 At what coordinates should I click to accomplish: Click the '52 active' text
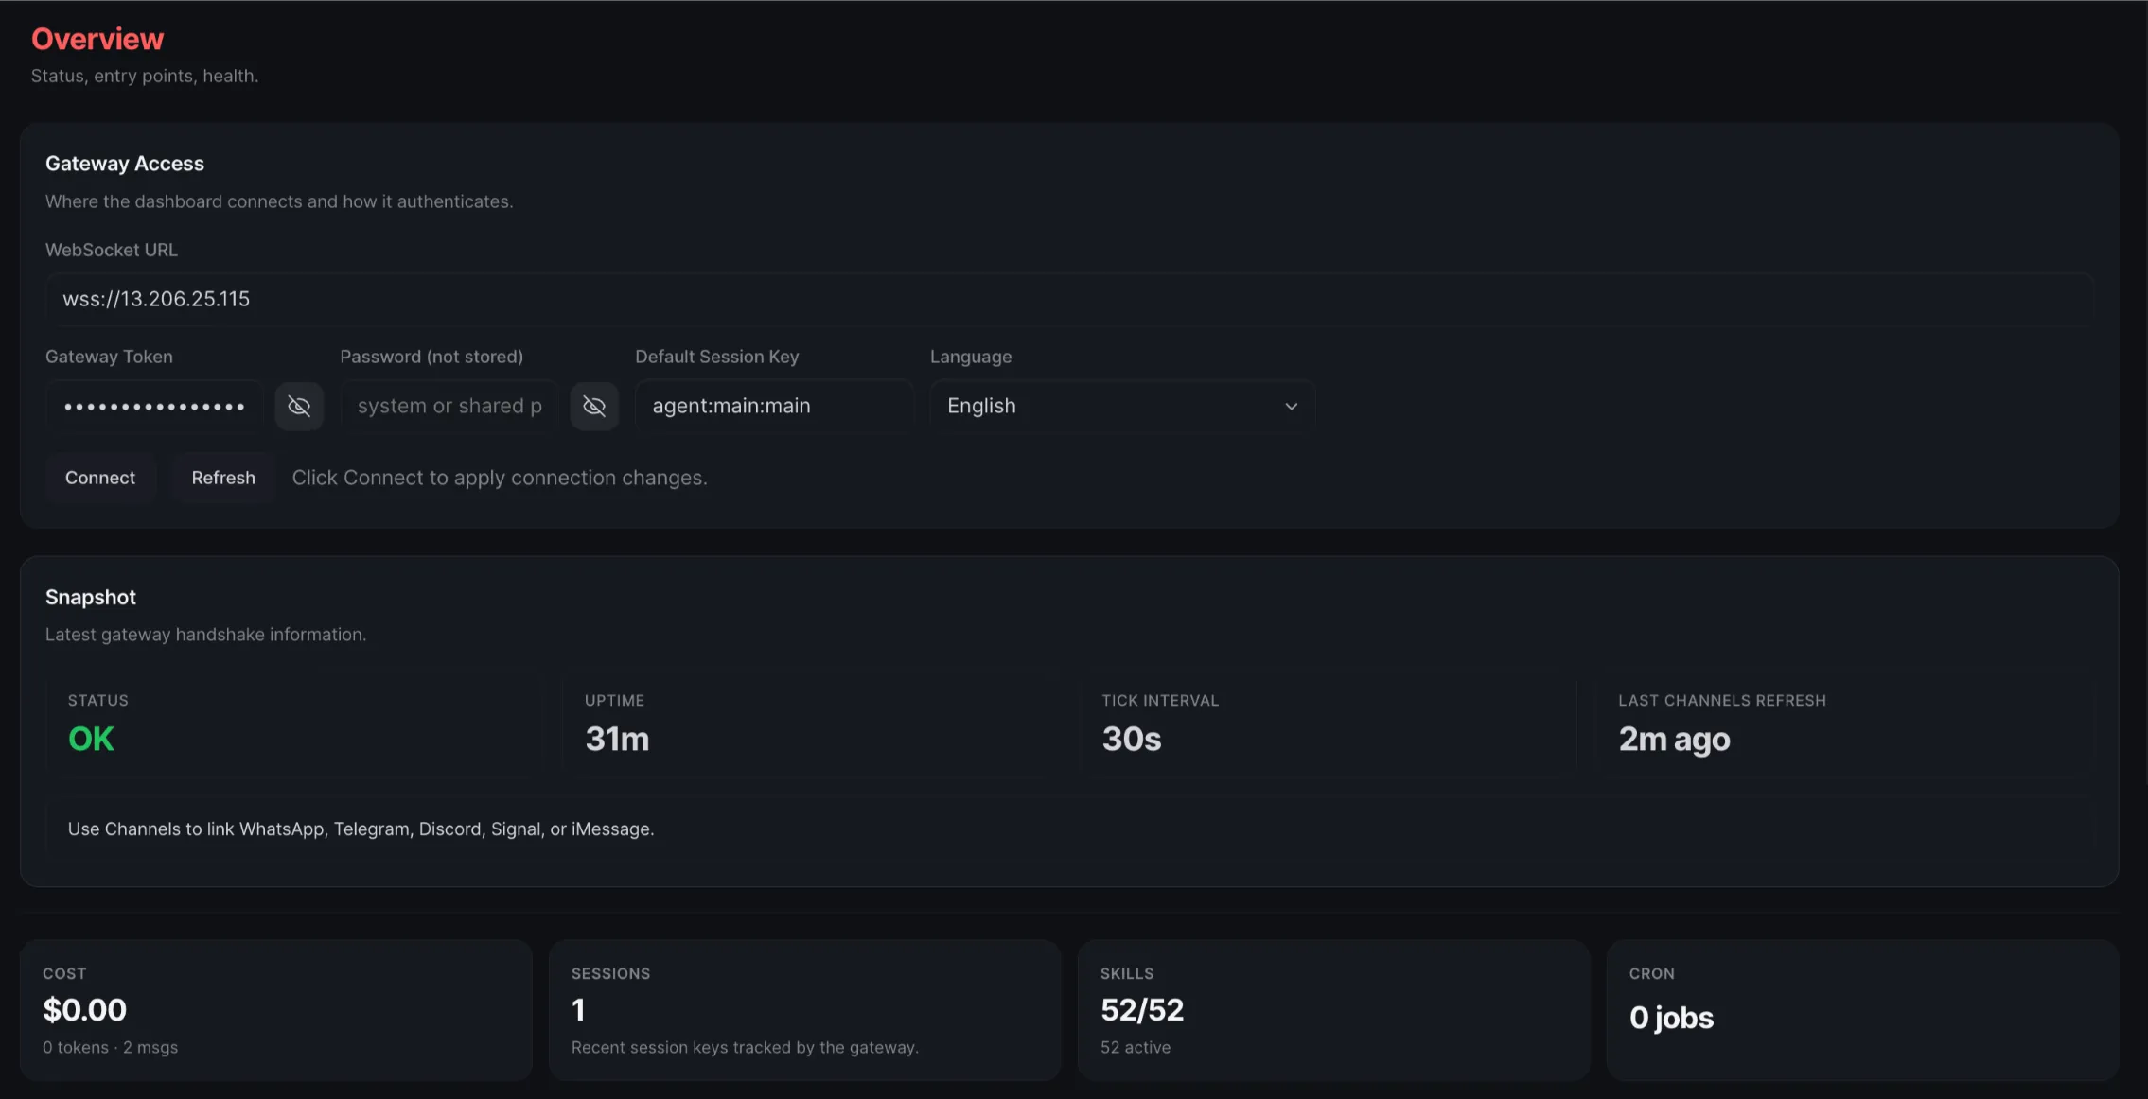[x=1136, y=1048]
